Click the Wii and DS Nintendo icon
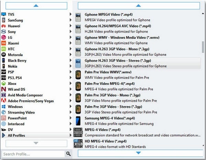 pos(3,89)
